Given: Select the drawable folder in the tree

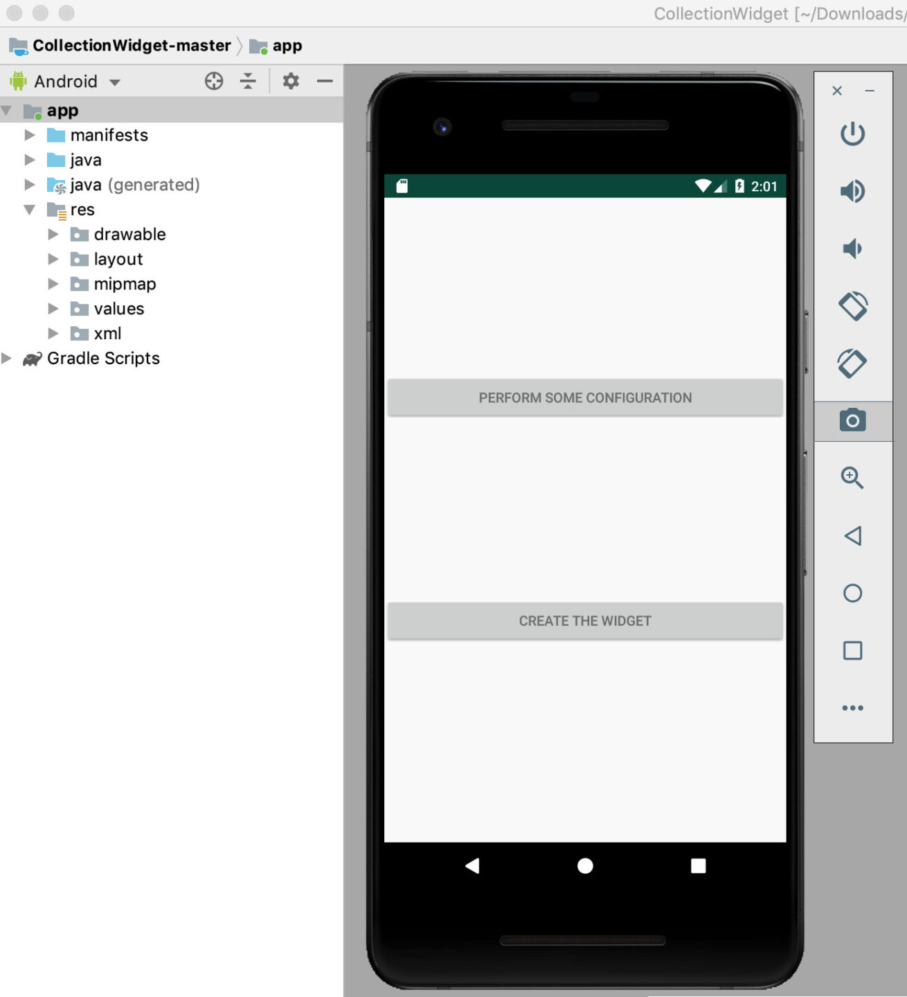Looking at the screenshot, I should click(x=129, y=234).
